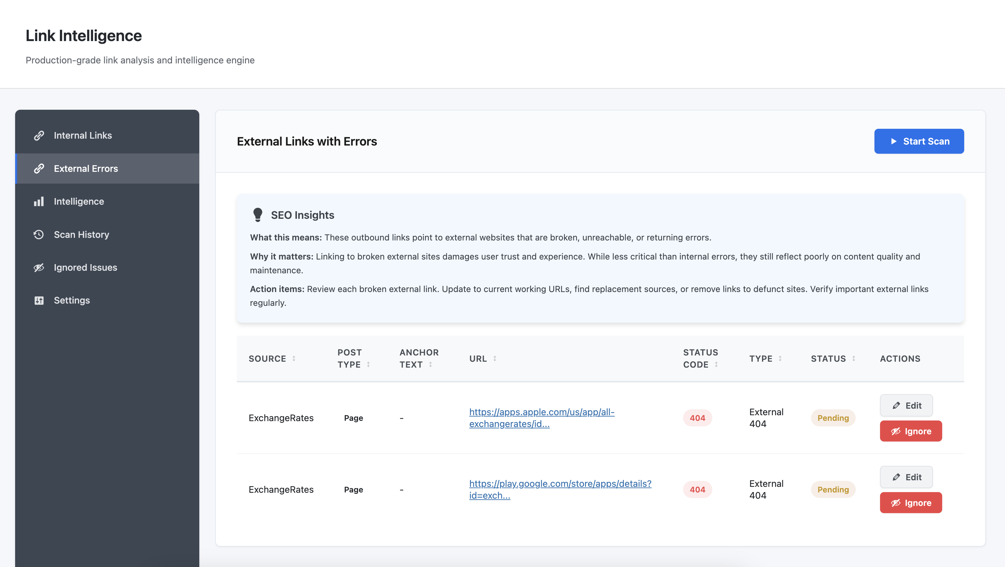This screenshot has height=567, width=1005.
Task: Click the play triangle inside Start Scan
Action: click(894, 141)
